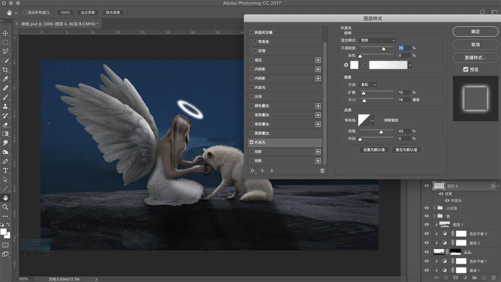The height and width of the screenshot is (282, 501).
Task: Click 取消 cancel button
Action: coord(476,45)
